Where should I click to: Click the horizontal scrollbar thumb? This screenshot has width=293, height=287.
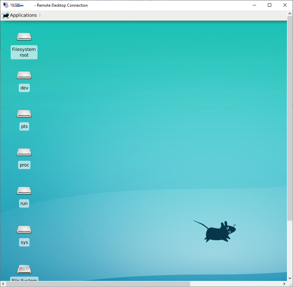tap(98, 284)
